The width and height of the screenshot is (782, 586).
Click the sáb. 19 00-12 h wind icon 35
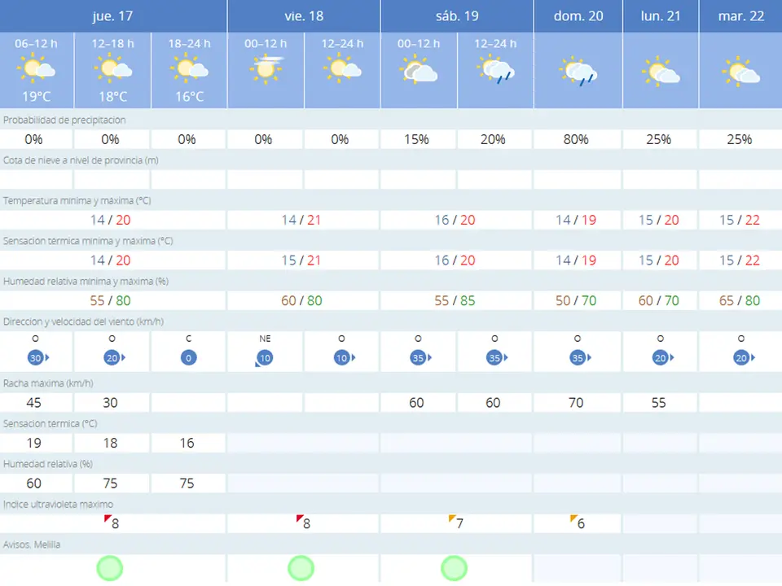420,358
